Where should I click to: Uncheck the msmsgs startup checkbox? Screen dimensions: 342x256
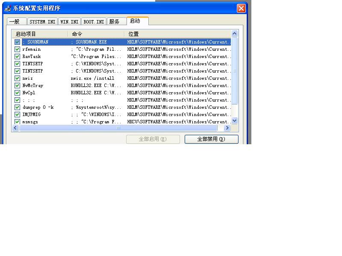17,122
